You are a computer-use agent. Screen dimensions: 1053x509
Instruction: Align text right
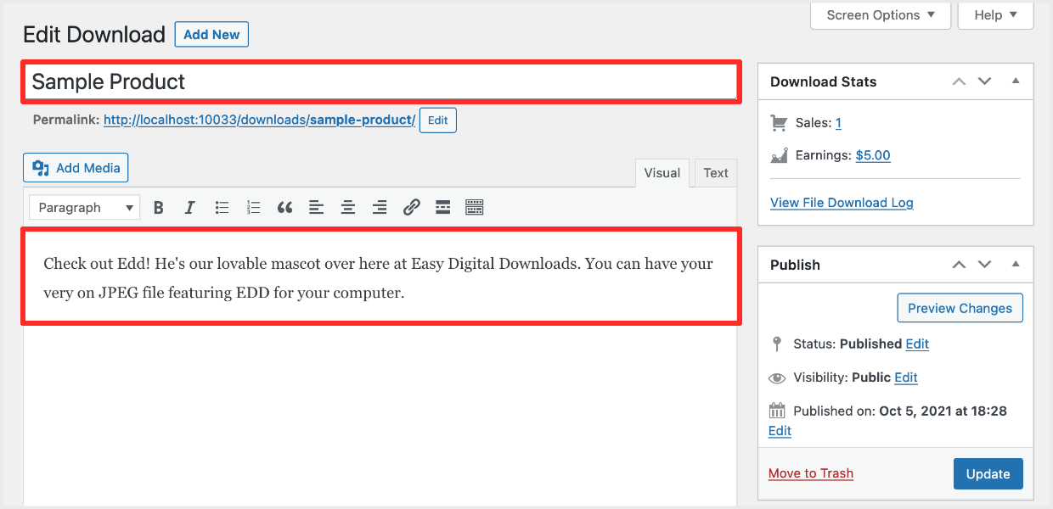pos(380,207)
